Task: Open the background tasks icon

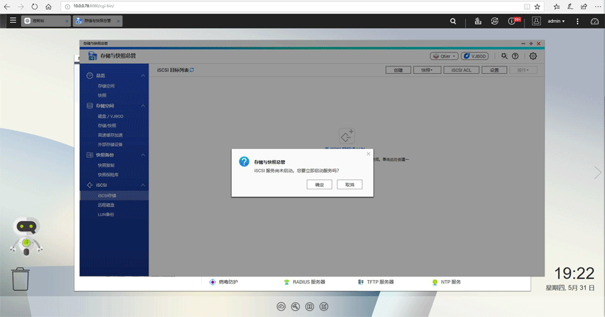Action: point(478,21)
